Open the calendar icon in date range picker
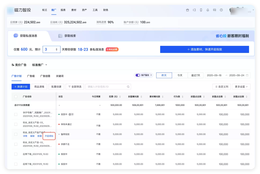Viewport: 260px width, 174px height. tap(247, 75)
